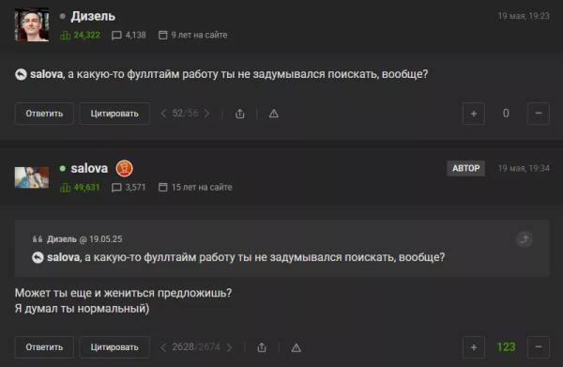
Task: Open Дизель username profile link
Action: [x=93, y=16]
